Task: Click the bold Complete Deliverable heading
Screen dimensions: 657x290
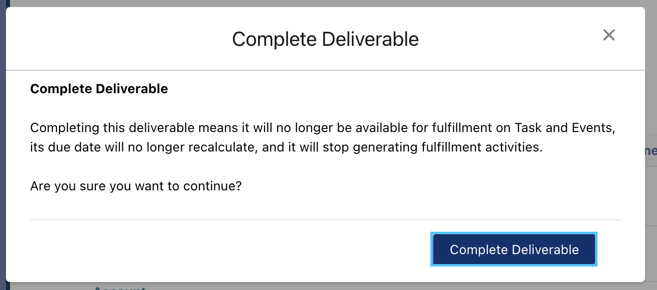Action: (x=99, y=89)
